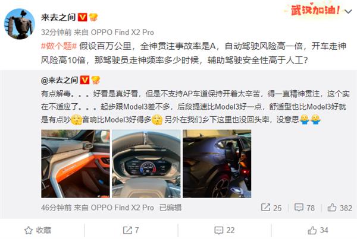View the blue car exterior photo thumbnail

[x=217, y=164]
